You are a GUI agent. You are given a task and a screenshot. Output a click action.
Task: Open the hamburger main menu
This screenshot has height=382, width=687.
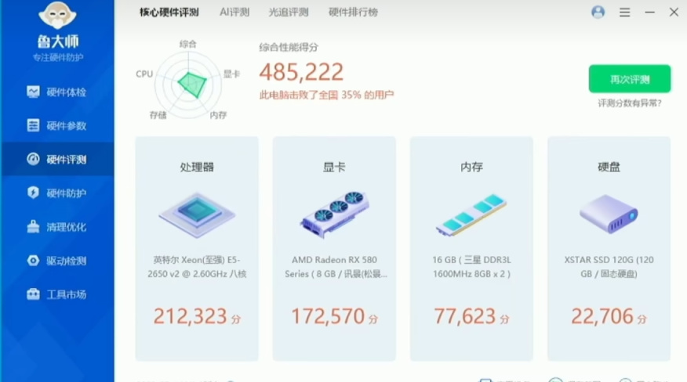625,13
